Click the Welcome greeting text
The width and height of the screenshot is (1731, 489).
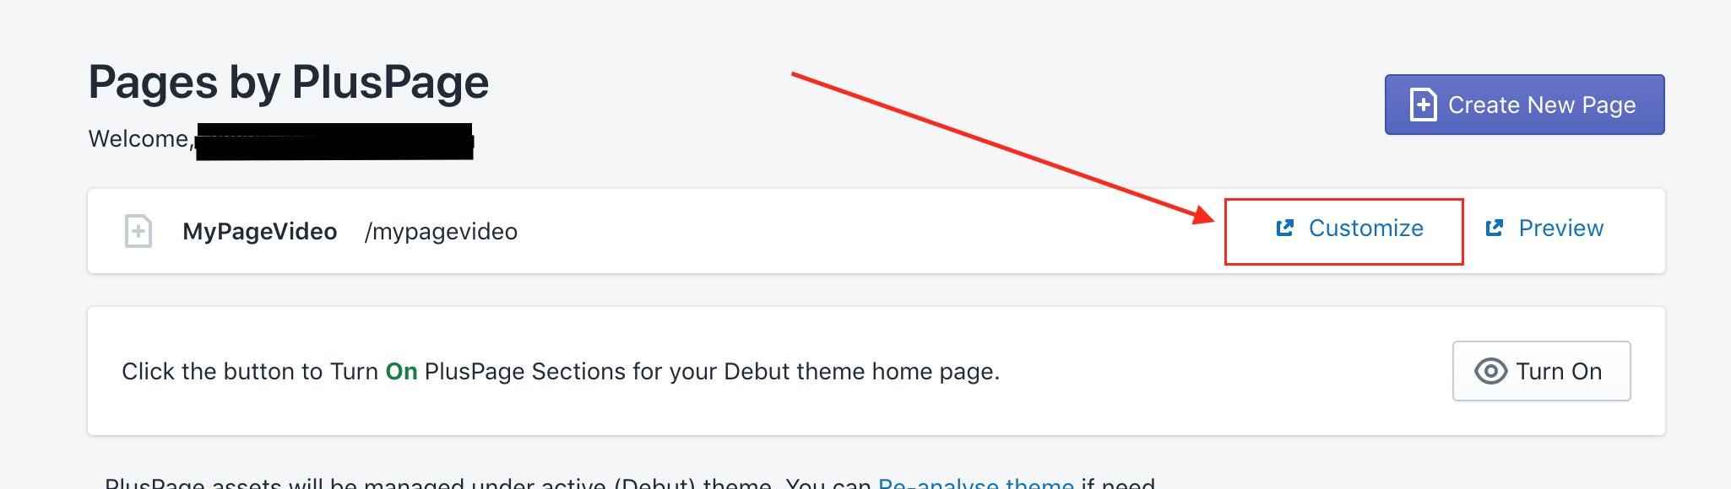coord(139,139)
